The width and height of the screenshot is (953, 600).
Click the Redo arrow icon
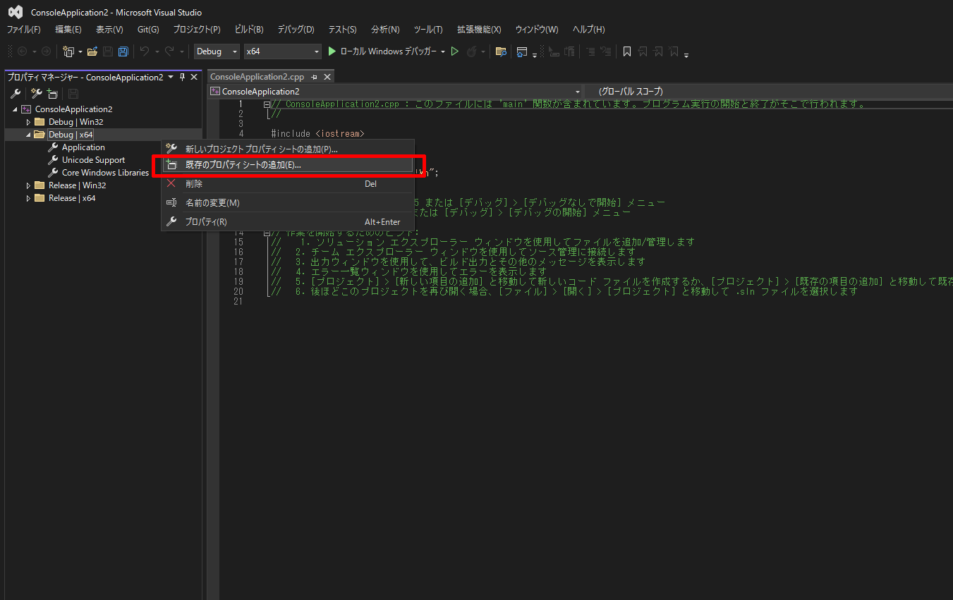click(x=169, y=51)
